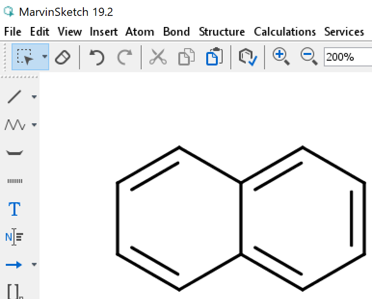Click the Copy icon
This screenshot has height=299, width=372.
[186, 57]
